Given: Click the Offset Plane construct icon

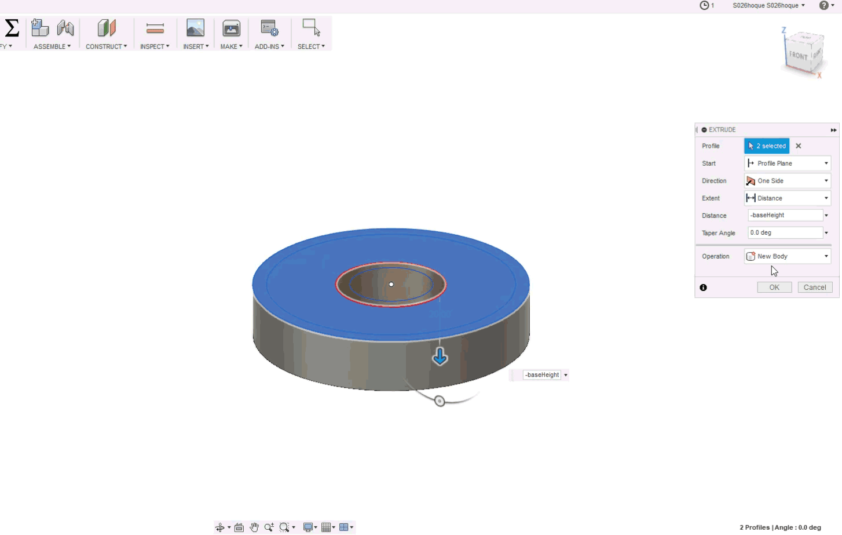Looking at the screenshot, I should (x=107, y=28).
